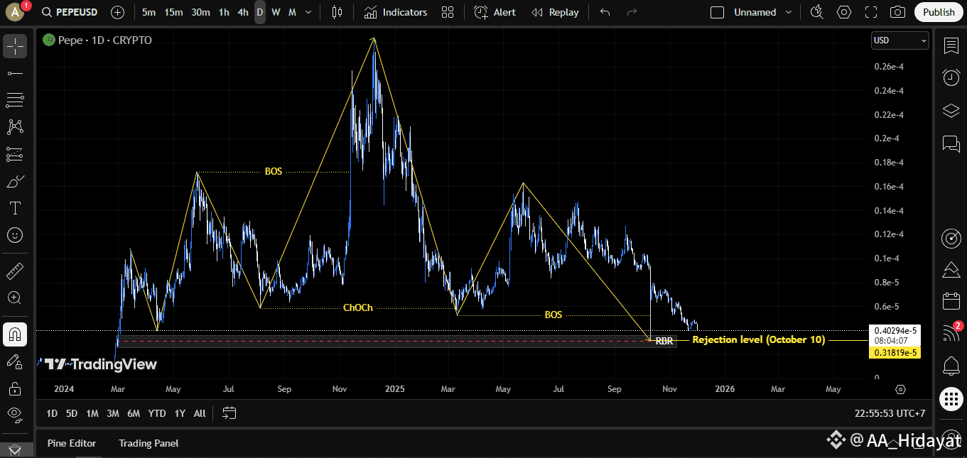Image resolution: width=967 pixels, height=458 pixels.
Task: Open the Fibonacci retracement tools
Action: coord(15,100)
